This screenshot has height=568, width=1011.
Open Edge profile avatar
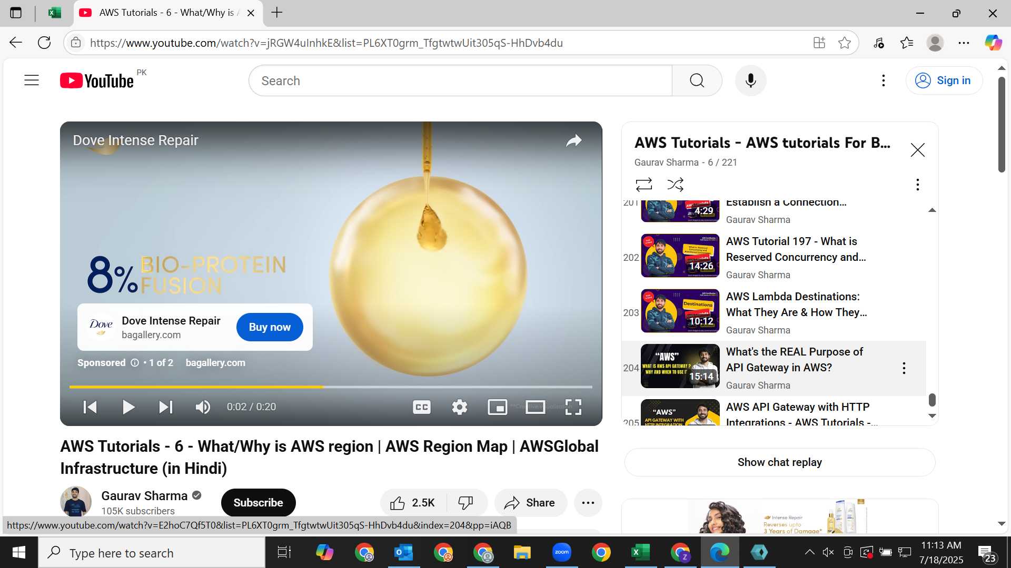935,43
